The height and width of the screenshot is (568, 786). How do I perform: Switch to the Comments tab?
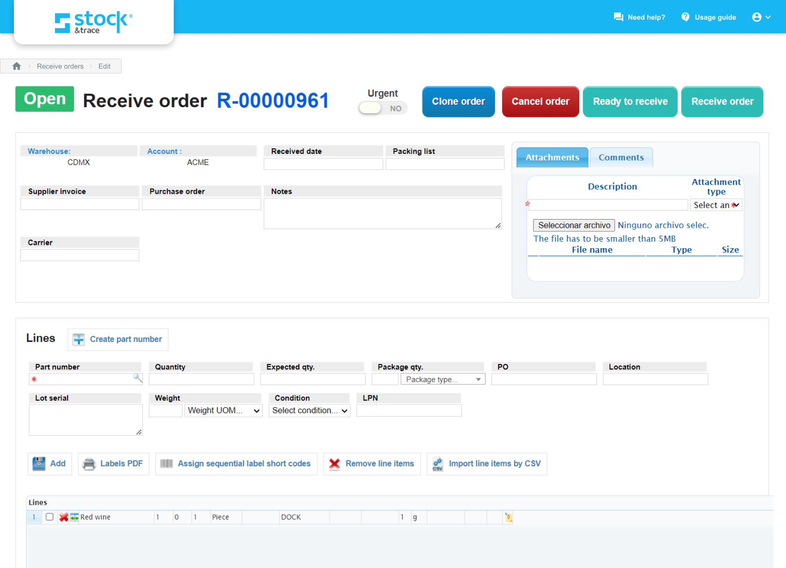[621, 157]
